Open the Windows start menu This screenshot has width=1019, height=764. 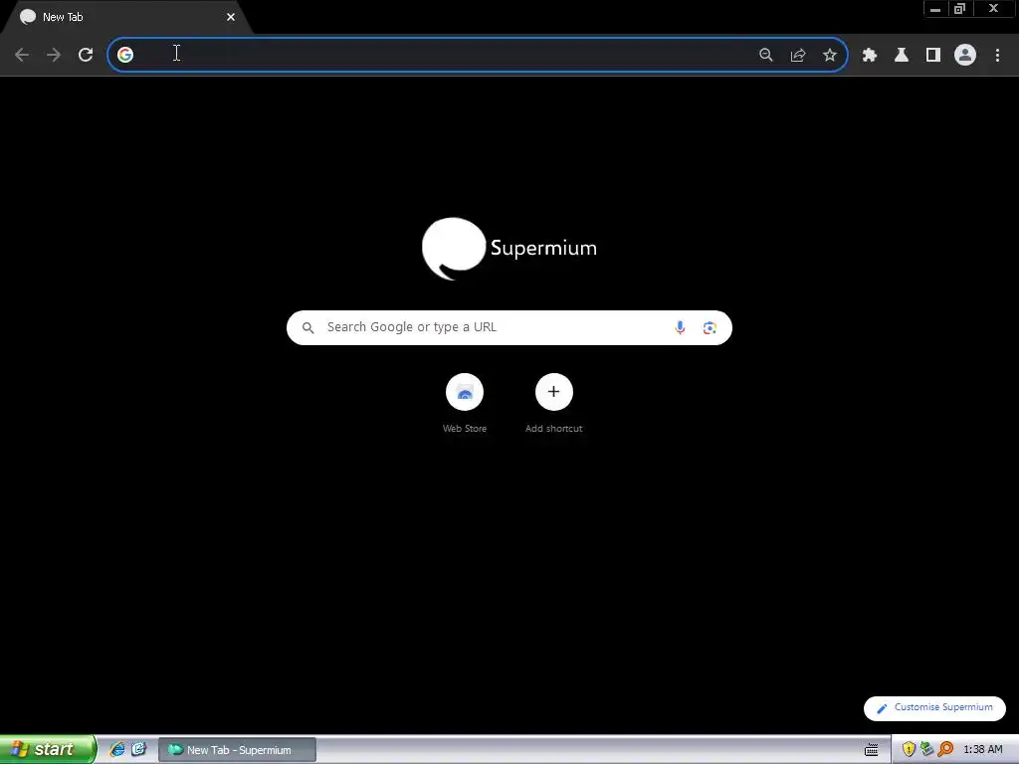click(x=48, y=749)
